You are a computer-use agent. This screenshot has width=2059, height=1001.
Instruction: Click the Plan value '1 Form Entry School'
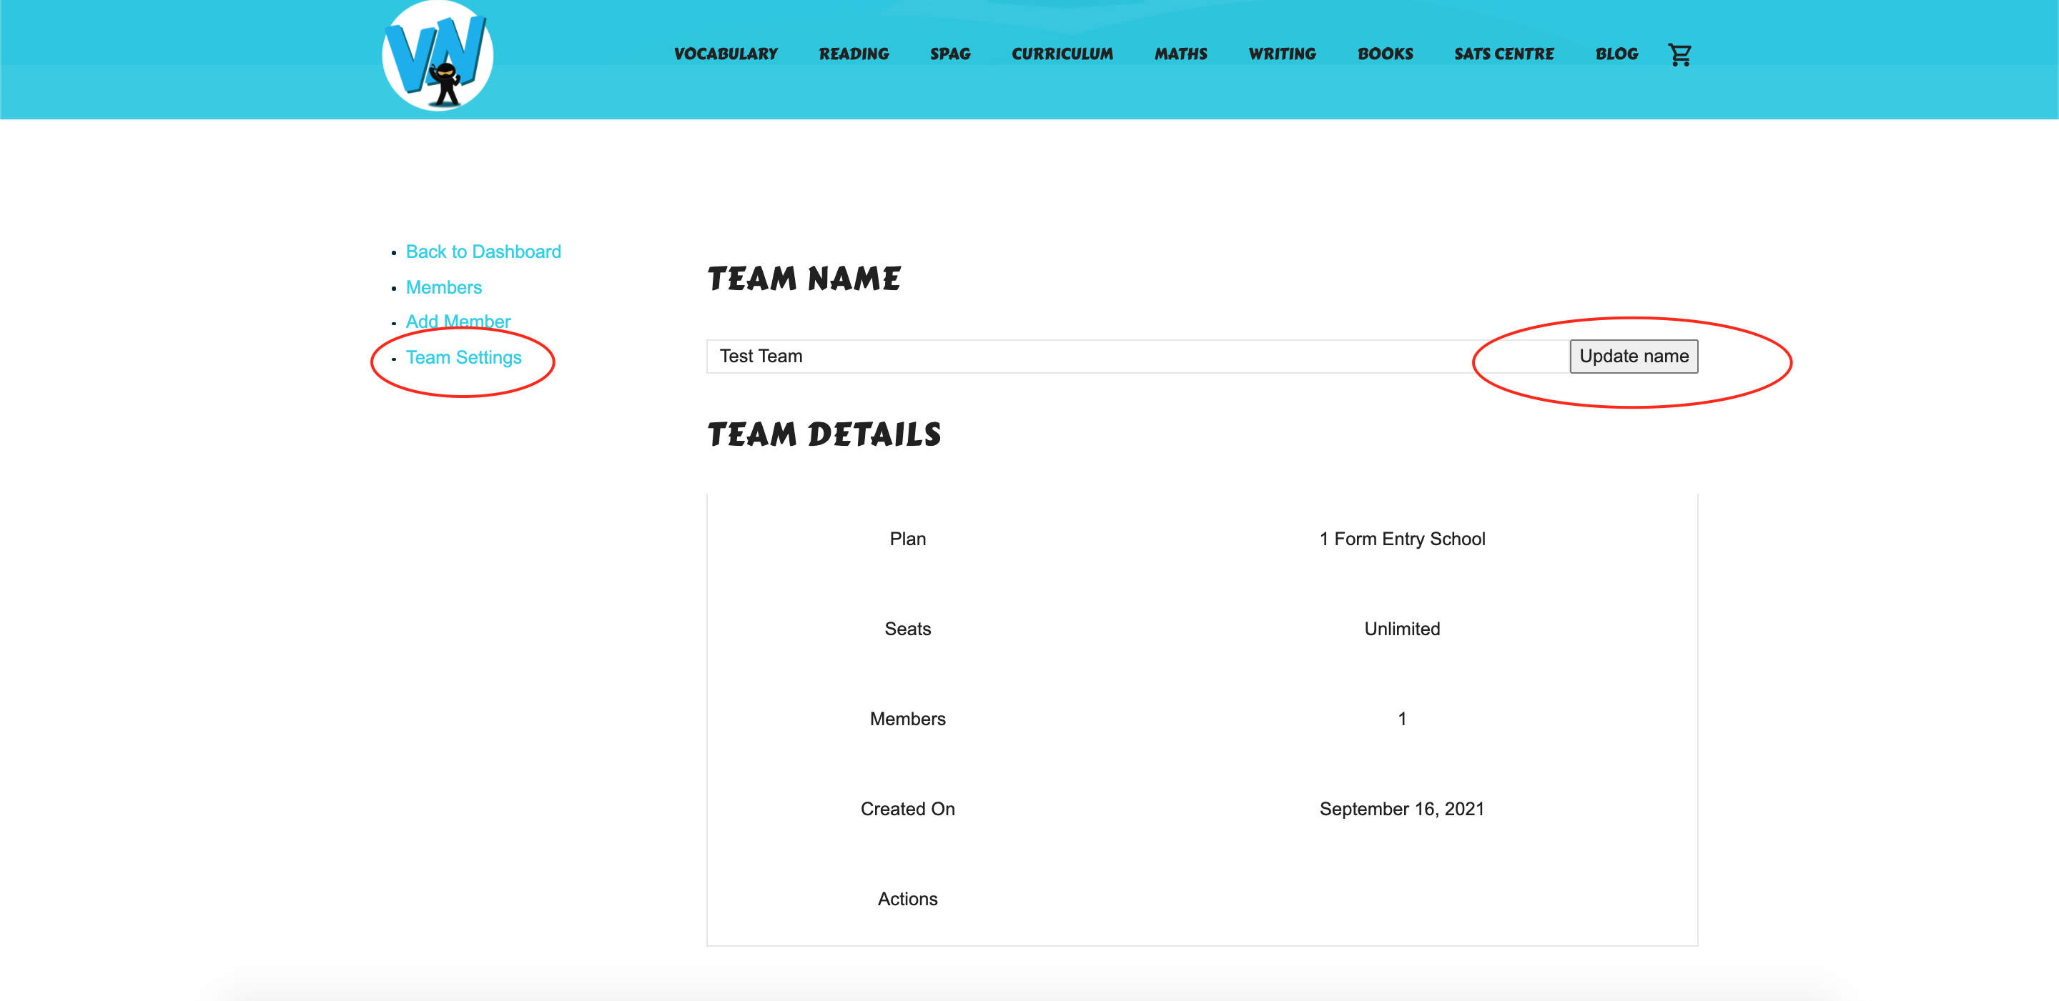[x=1401, y=539]
